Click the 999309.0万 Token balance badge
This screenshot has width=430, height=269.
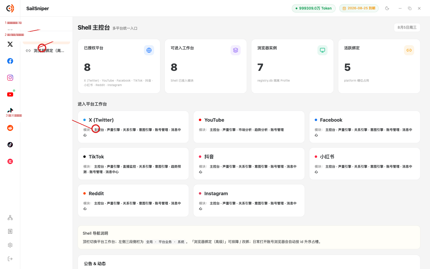tap(314, 8)
